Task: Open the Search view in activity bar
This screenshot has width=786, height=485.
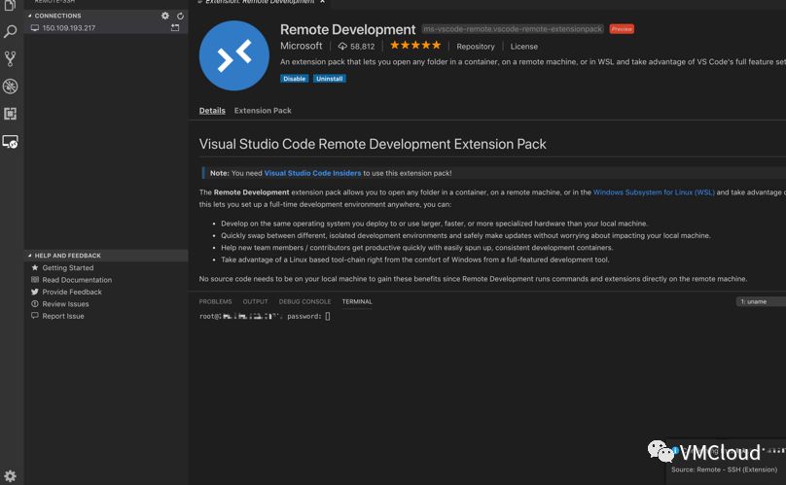Action: pos(10,31)
